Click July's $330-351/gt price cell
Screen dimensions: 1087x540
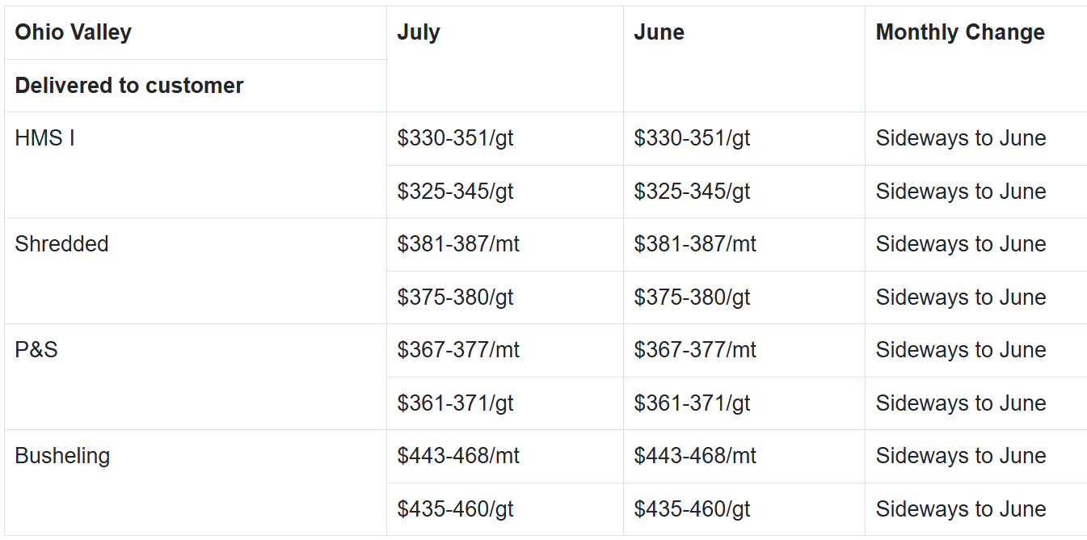point(455,138)
